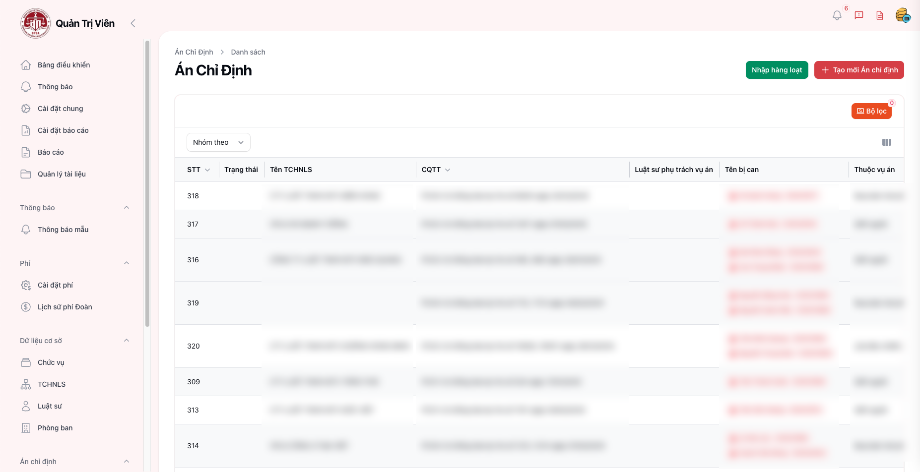Open the user avatar profile menu
The width and height of the screenshot is (920, 472).
coord(903,15)
